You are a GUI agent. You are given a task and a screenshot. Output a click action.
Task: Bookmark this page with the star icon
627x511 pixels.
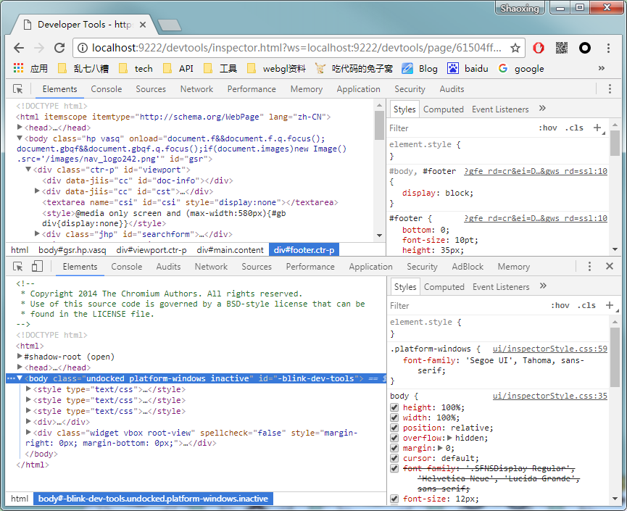(515, 49)
